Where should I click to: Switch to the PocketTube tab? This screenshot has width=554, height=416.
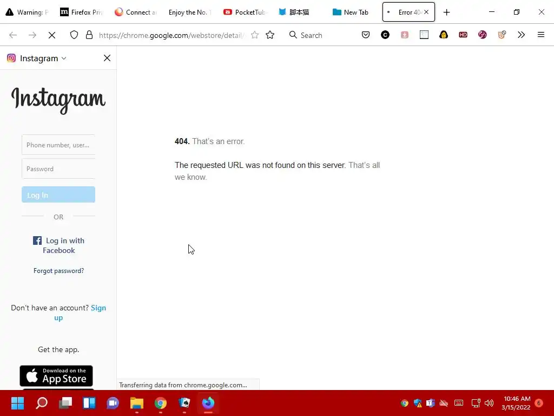coord(245,12)
